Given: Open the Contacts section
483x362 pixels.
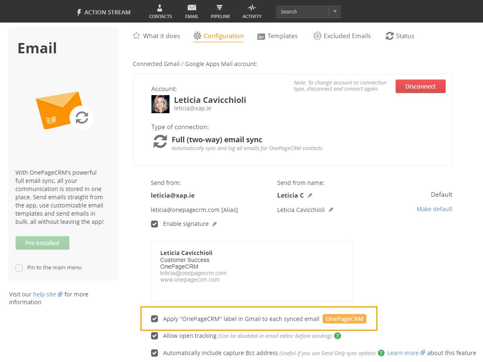Looking at the screenshot, I should coord(160,12).
